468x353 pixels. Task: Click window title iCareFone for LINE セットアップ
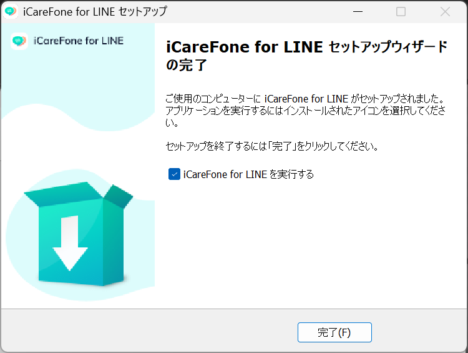pyautogui.click(x=95, y=12)
